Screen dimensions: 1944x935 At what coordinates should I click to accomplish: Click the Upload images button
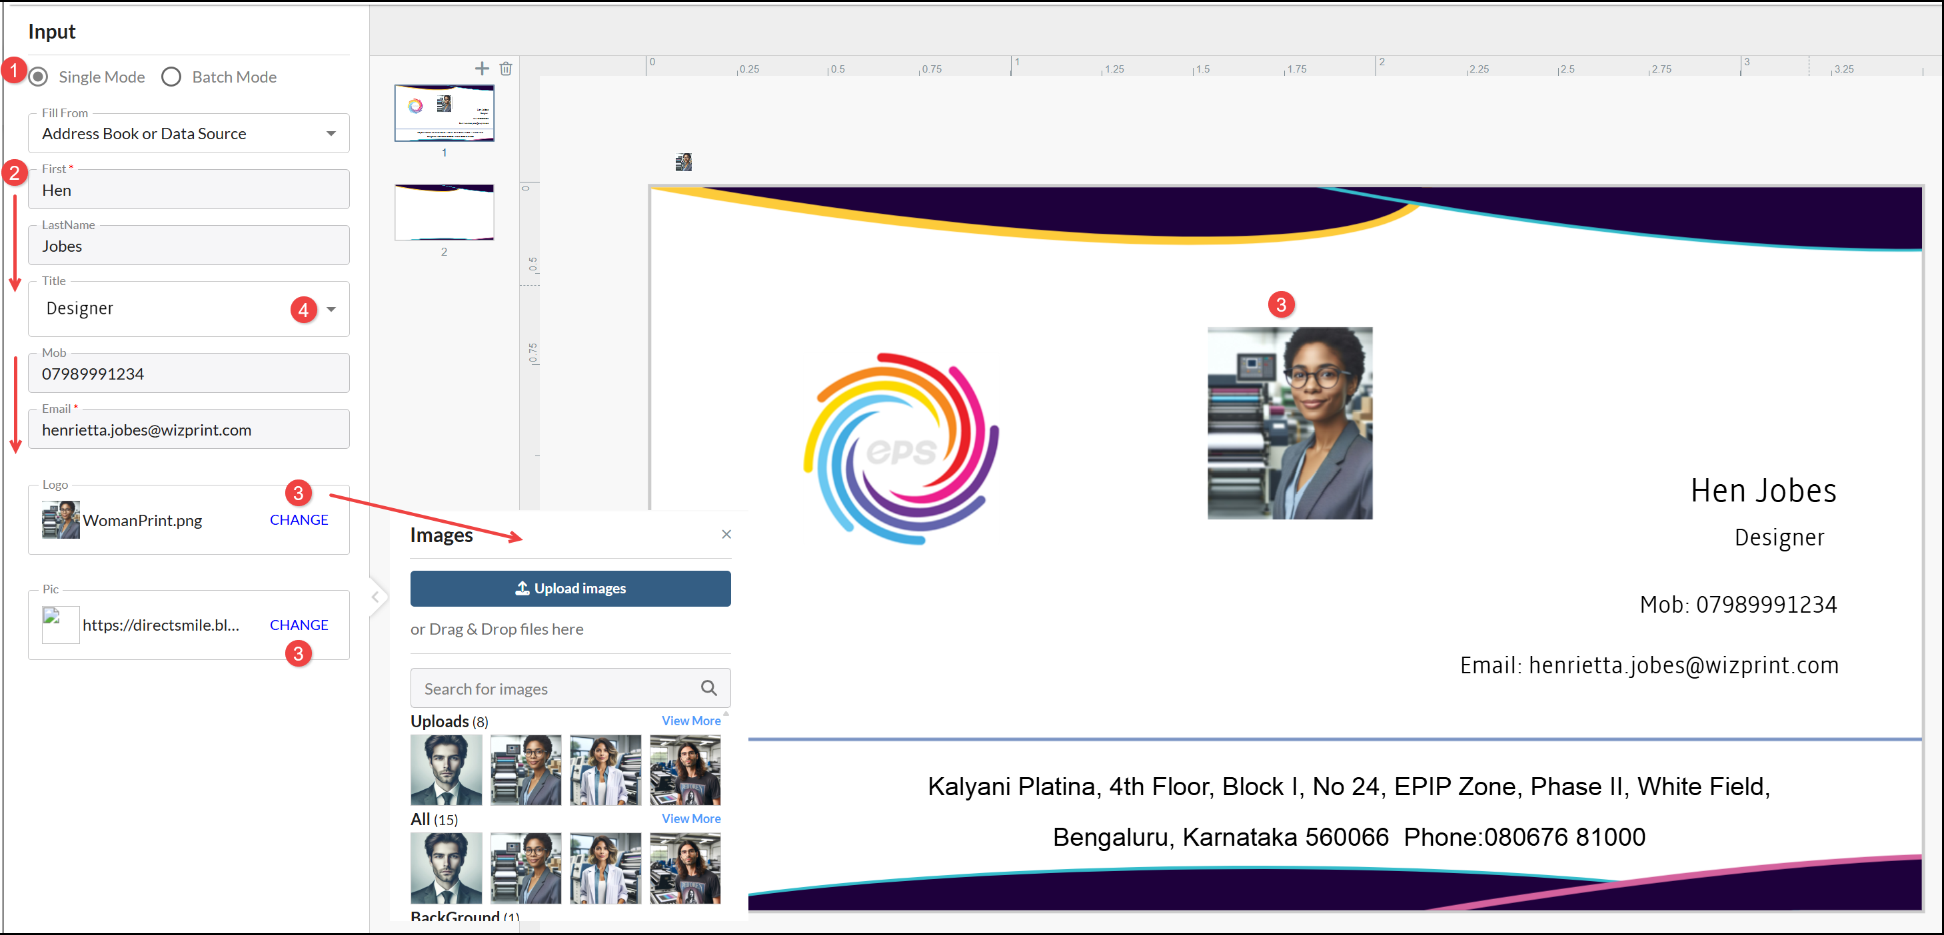click(570, 588)
